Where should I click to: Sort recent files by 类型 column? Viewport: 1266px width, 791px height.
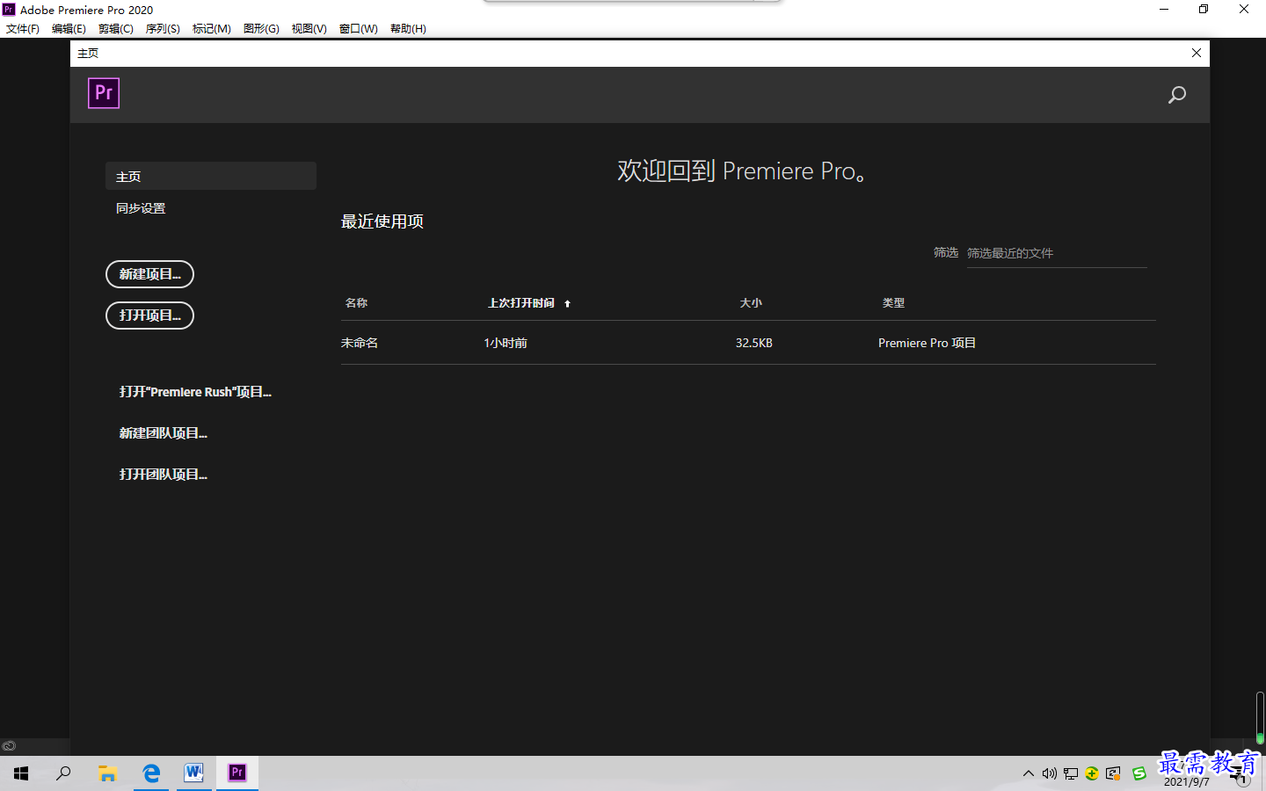coord(893,303)
